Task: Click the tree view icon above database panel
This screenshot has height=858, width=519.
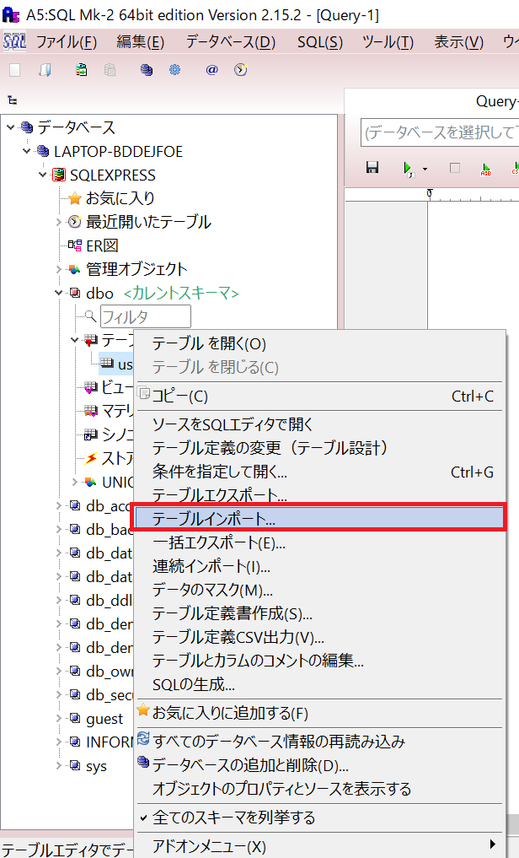Action: coord(12,100)
